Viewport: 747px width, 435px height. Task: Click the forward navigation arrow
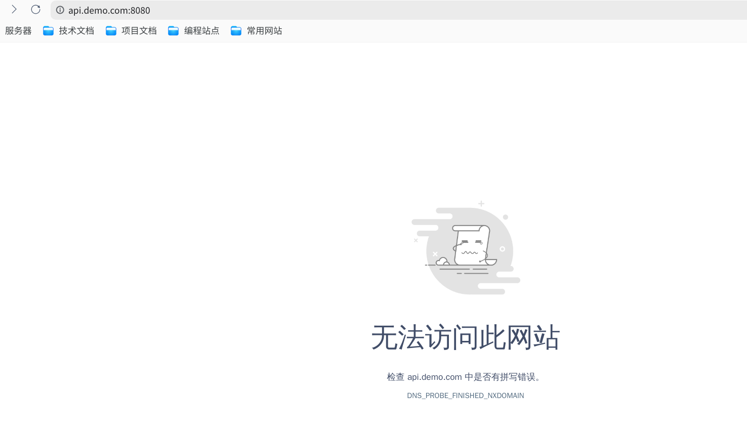click(14, 10)
